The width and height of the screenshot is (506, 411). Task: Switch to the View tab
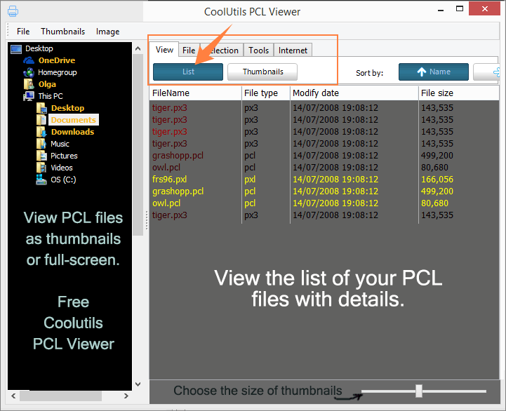click(164, 50)
